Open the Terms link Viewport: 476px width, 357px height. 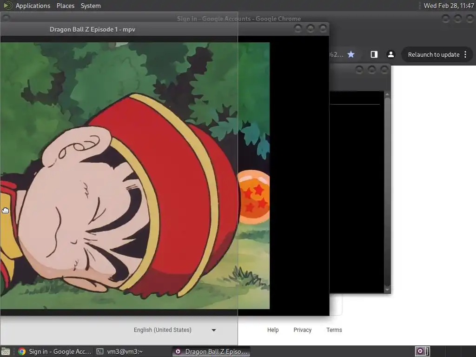(334, 330)
